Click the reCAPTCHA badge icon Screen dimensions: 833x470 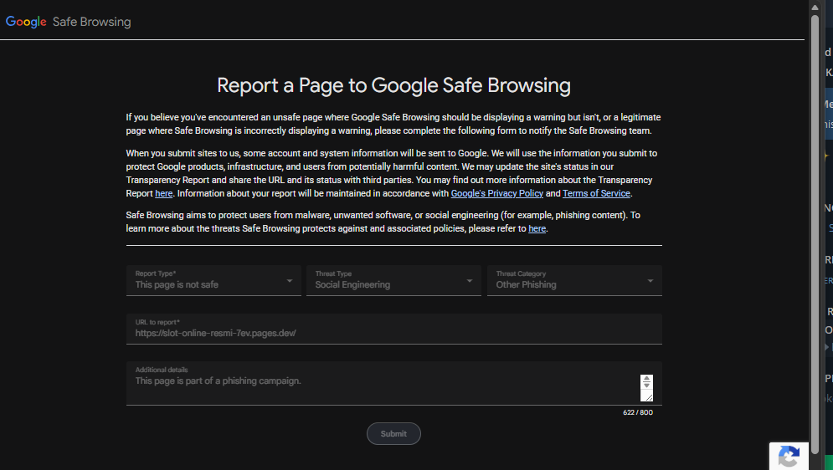coord(789,457)
